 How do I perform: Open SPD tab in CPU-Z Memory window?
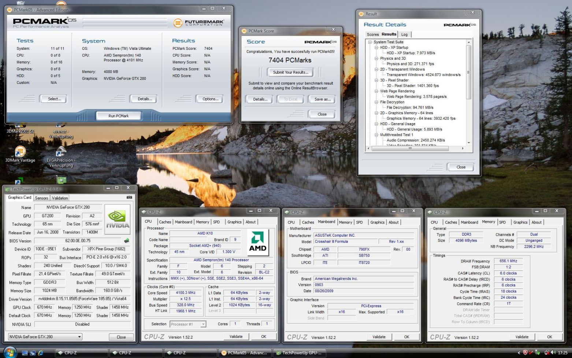pos(502,222)
